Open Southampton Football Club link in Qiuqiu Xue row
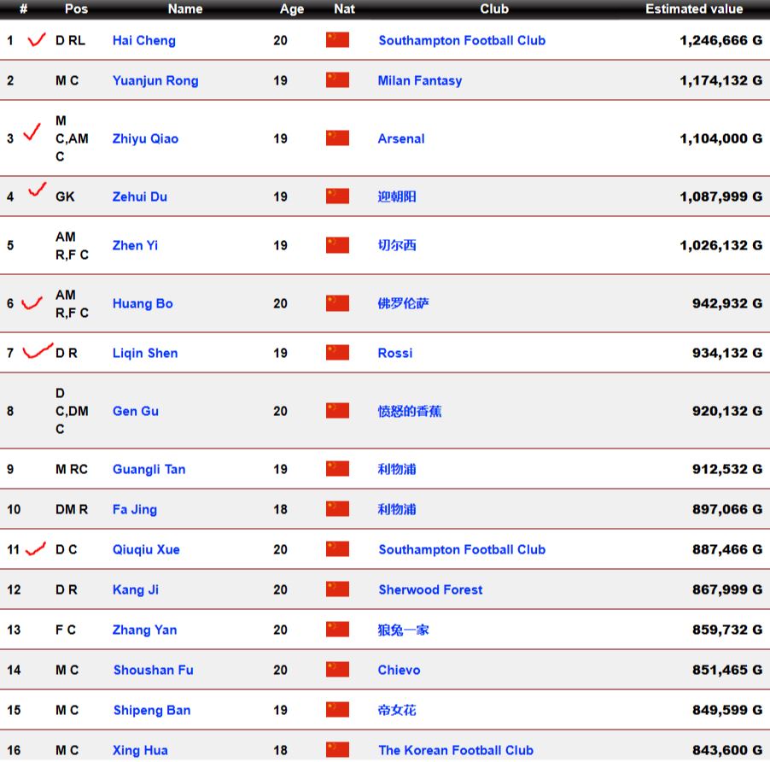 (462, 549)
